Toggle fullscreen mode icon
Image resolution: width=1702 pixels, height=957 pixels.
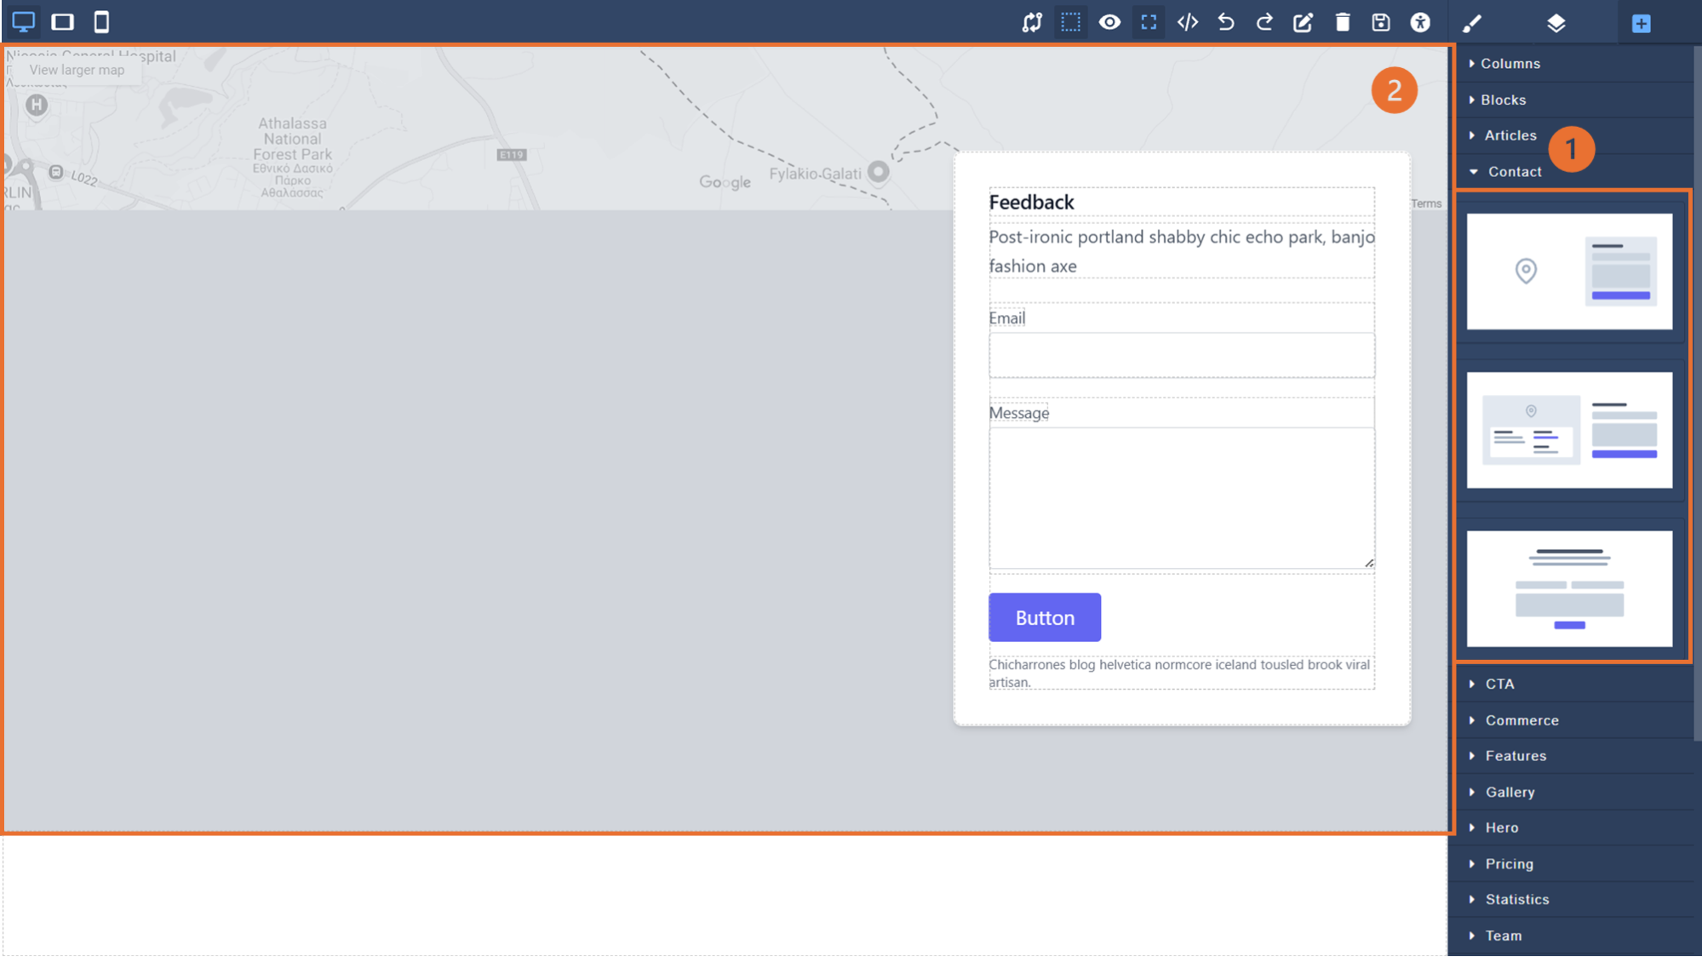click(x=1149, y=22)
